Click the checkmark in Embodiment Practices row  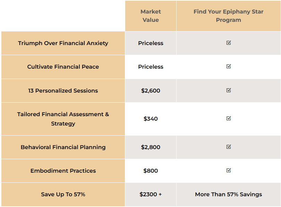[229, 170]
